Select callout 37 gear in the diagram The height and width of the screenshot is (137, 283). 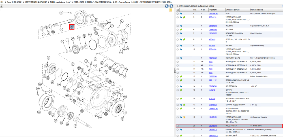[x=73, y=38]
